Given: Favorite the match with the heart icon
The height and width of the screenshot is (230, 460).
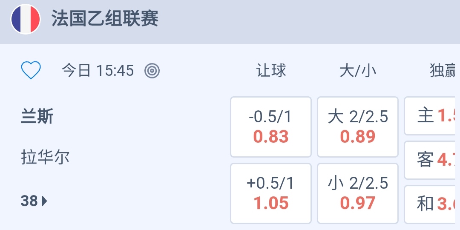Looking at the screenshot, I should [31, 70].
